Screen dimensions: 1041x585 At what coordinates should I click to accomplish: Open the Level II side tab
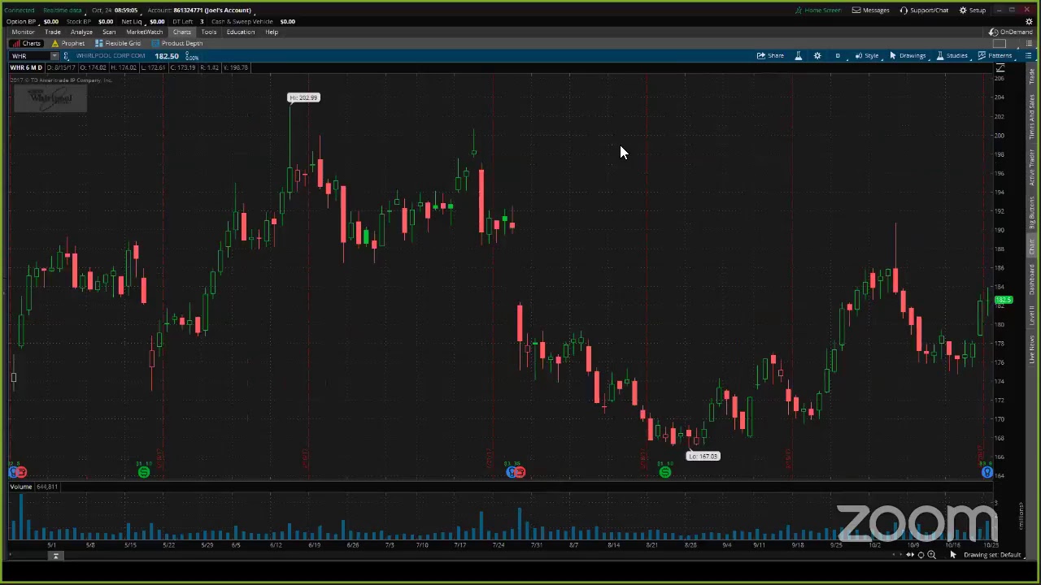[1032, 316]
